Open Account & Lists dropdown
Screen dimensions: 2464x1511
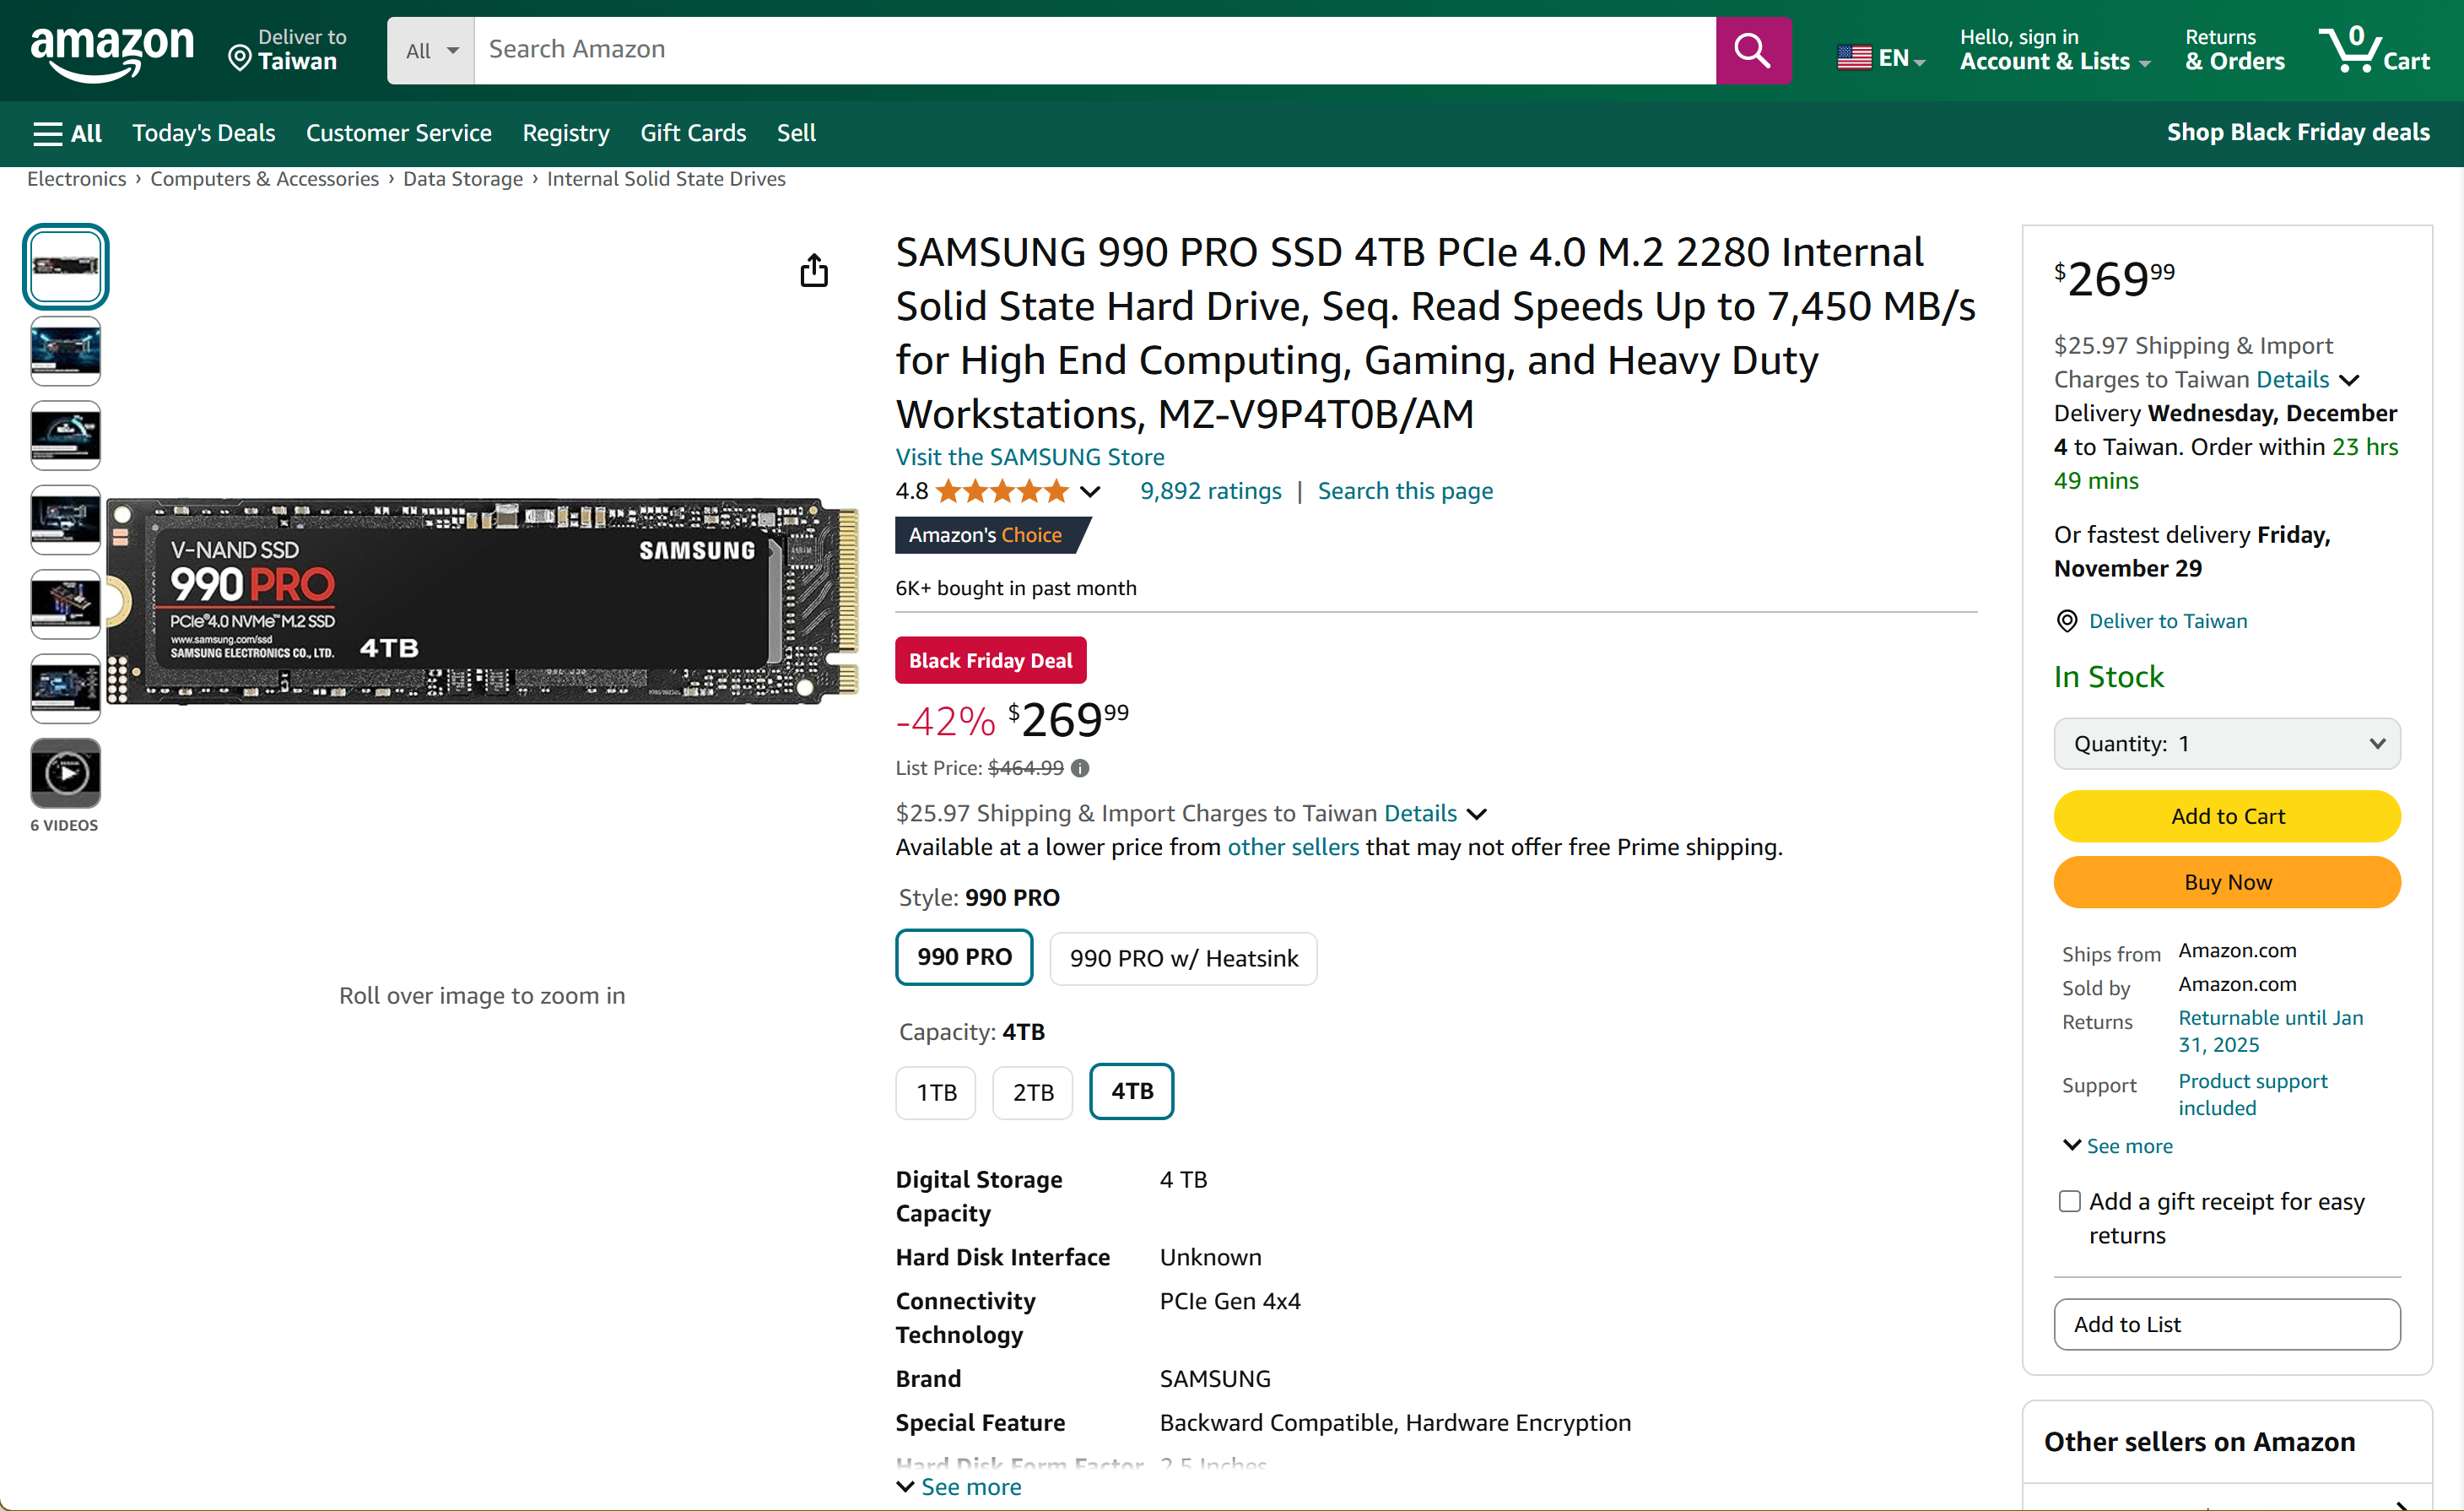tap(2054, 50)
